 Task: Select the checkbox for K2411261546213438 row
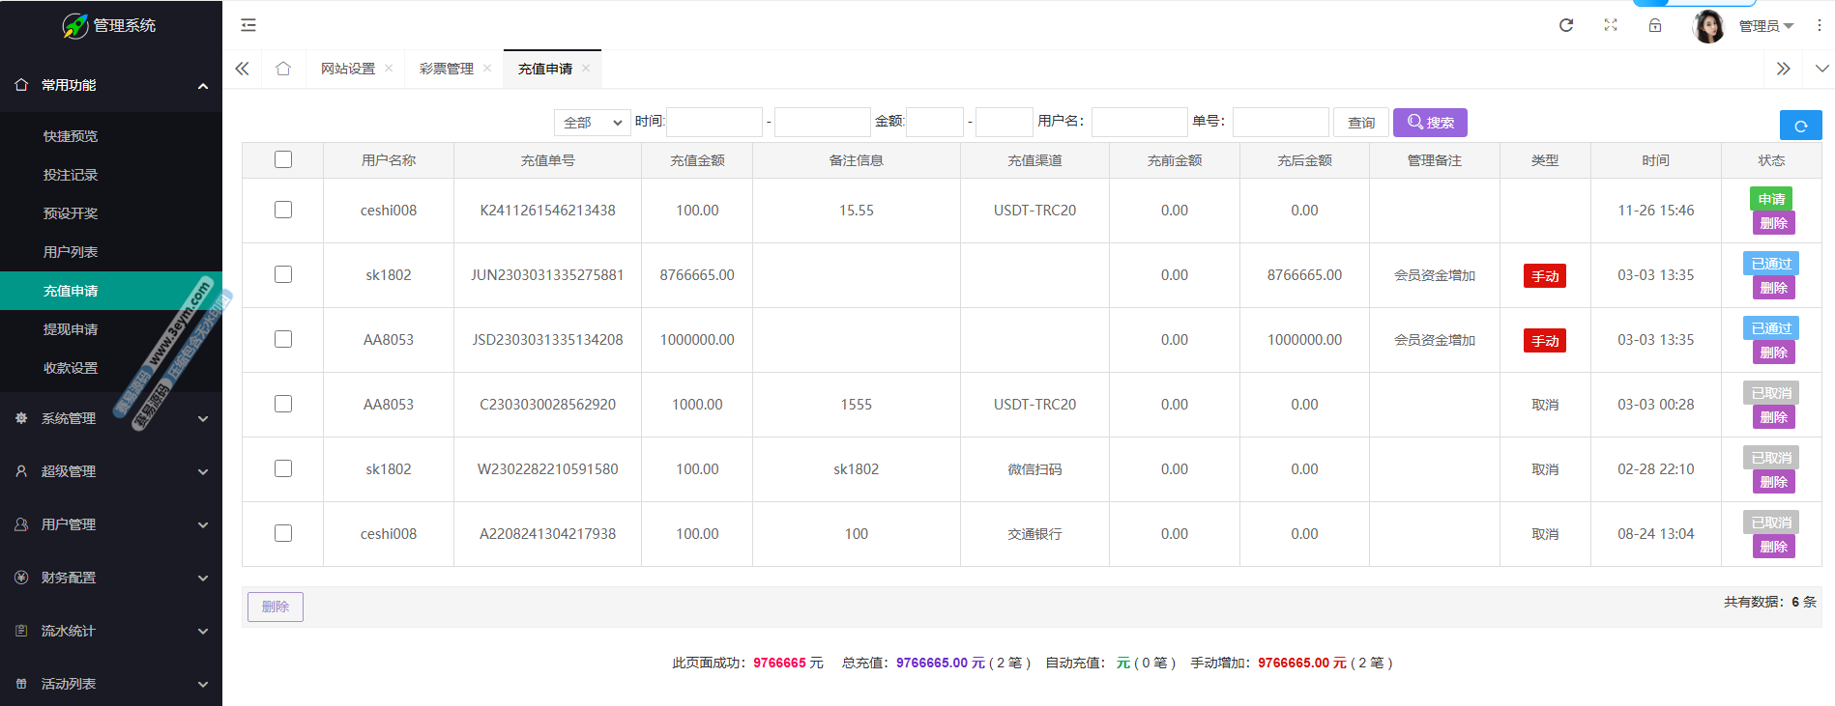coord(283,210)
